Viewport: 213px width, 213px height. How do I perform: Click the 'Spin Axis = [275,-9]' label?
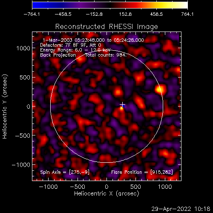click(65, 172)
